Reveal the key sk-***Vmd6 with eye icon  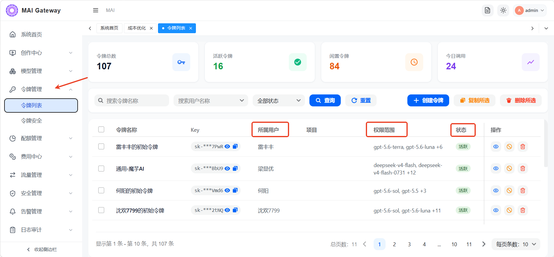[x=227, y=190]
